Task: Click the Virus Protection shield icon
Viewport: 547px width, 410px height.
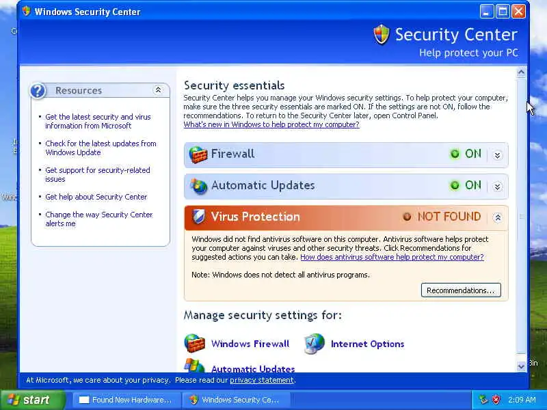Action: 198,217
